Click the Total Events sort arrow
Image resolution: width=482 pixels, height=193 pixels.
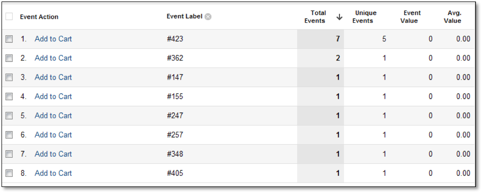[339, 17]
